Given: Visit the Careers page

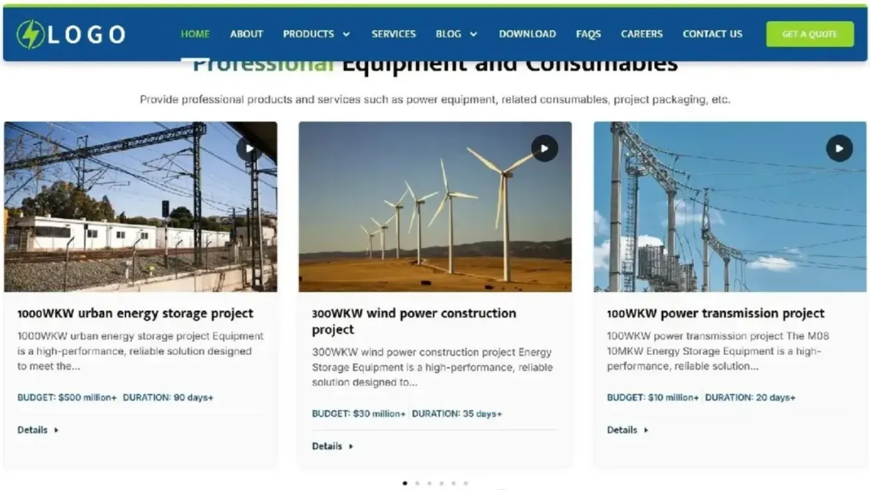Looking at the screenshot, I should tap(641, 34).
